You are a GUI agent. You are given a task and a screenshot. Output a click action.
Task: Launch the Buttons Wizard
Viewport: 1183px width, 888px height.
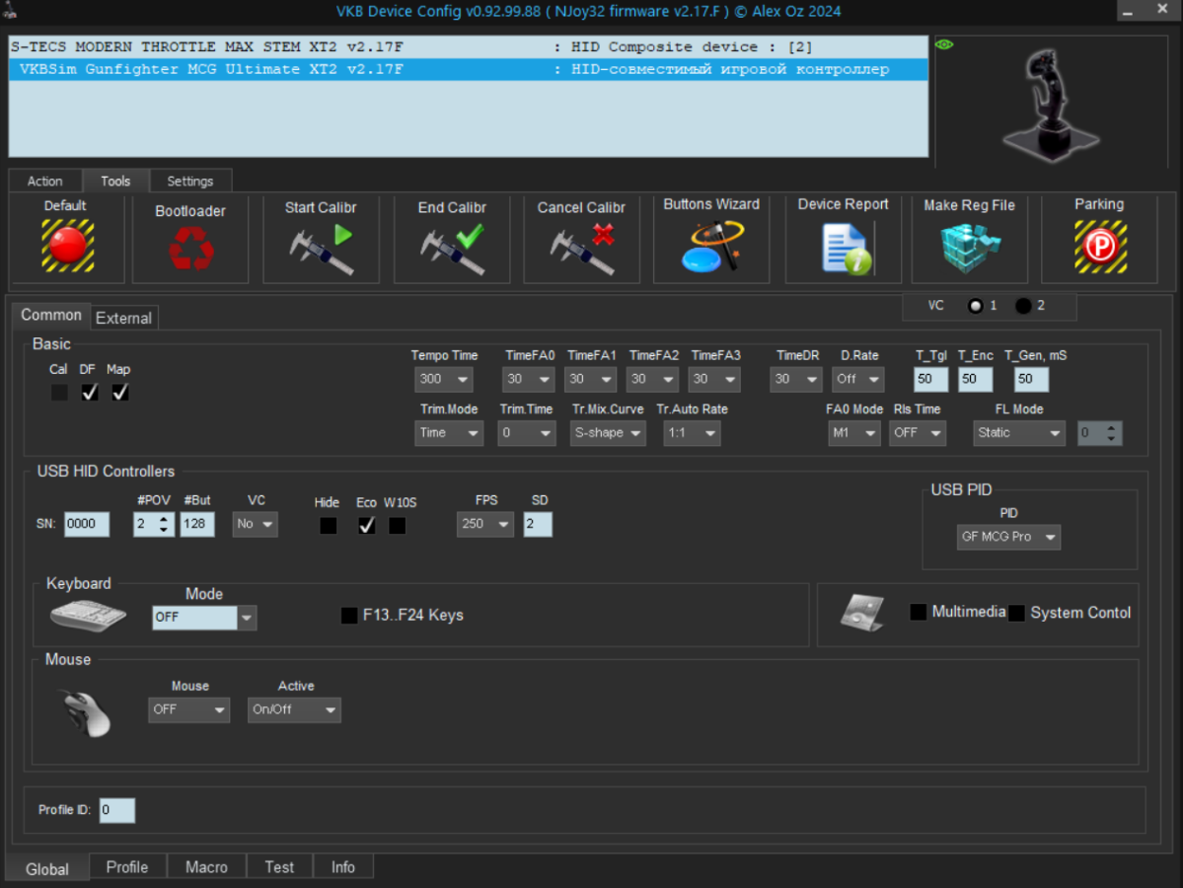click(x=711, y=247)
